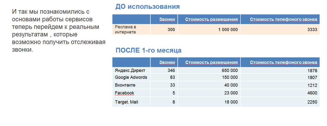This screenshot has height=126, width=327.
Task: Click the call cost value 1212
Action: point(312,85)
